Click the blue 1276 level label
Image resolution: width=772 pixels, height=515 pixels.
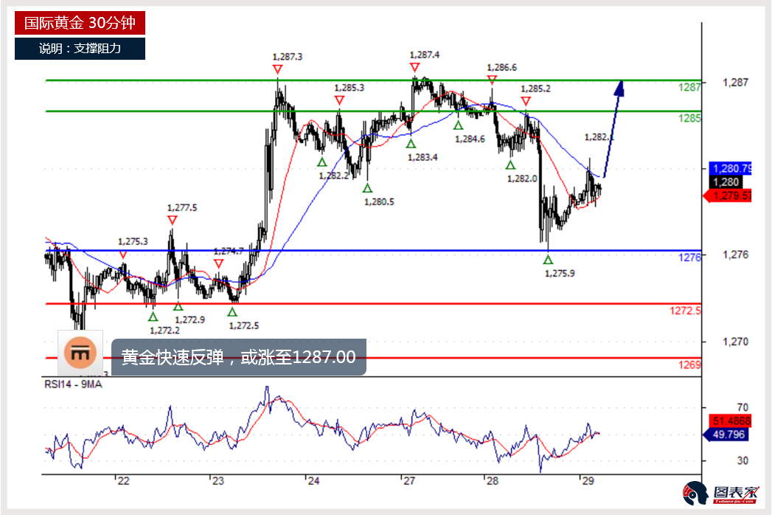tap(689, 257)
